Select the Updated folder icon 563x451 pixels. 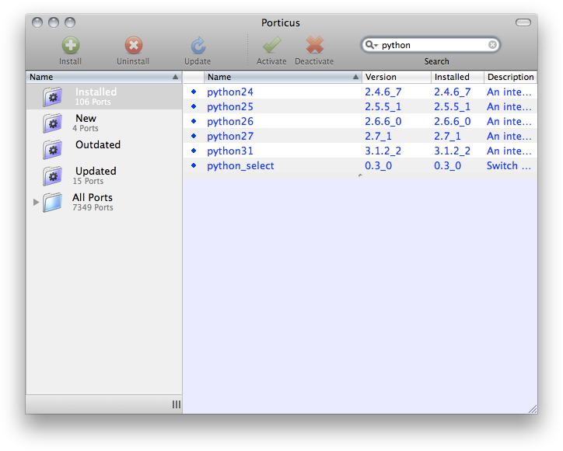[52, 175]
